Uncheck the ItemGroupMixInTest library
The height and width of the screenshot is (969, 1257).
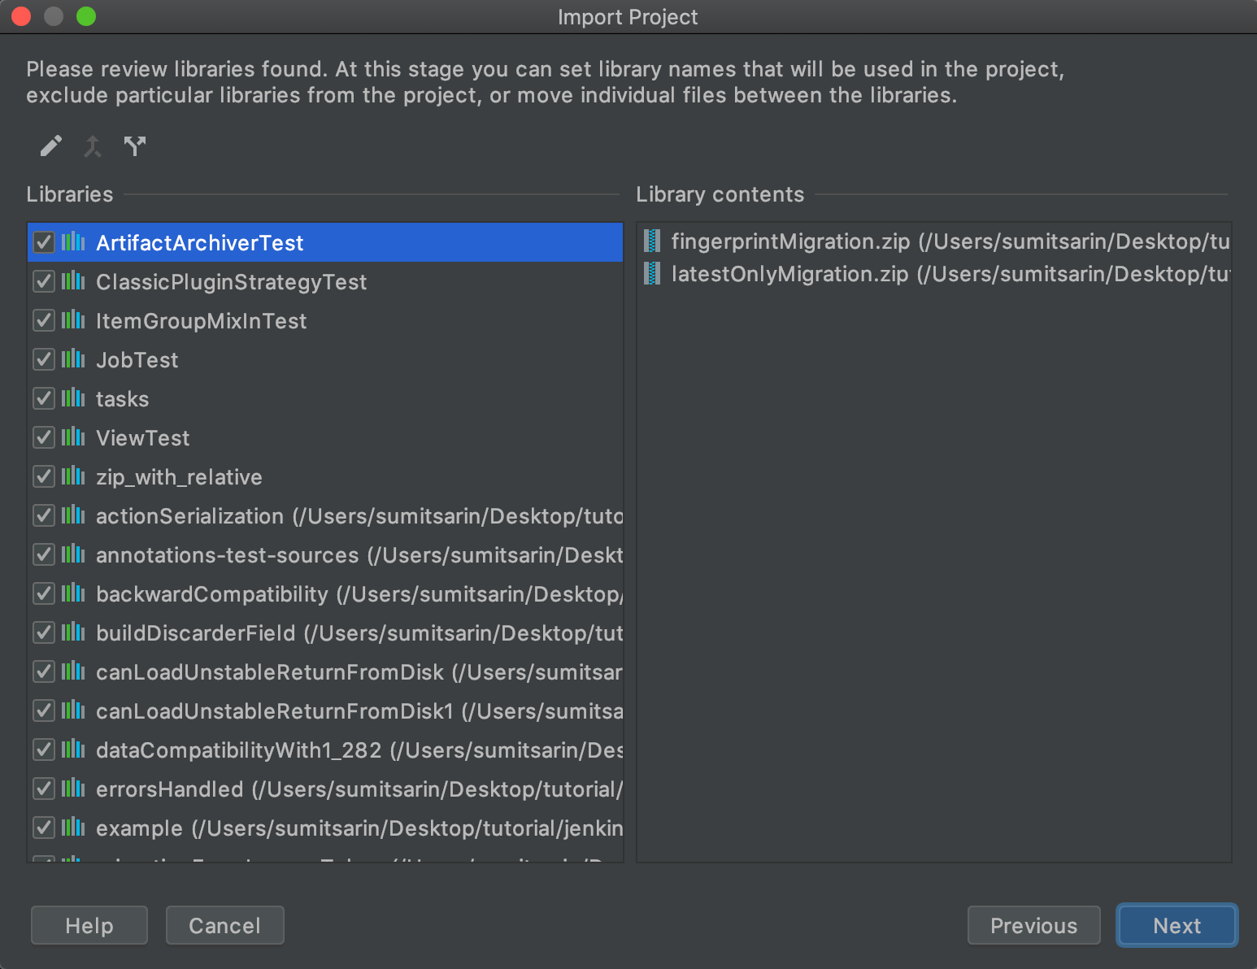coord(43,320)
